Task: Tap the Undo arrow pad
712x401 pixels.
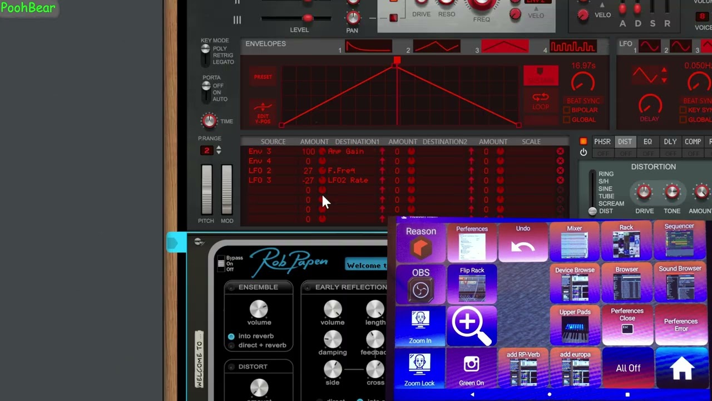Action: tap(523, 243)
